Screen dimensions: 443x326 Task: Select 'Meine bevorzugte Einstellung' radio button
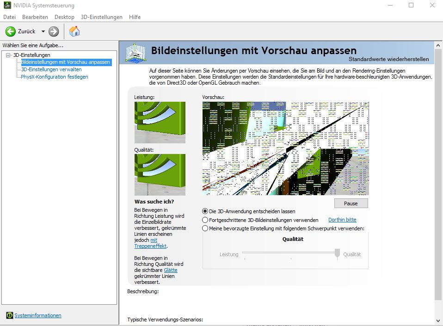(205, 228)
